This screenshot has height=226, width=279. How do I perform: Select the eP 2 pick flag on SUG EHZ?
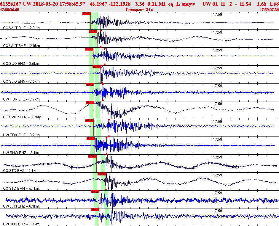(89, 49)
